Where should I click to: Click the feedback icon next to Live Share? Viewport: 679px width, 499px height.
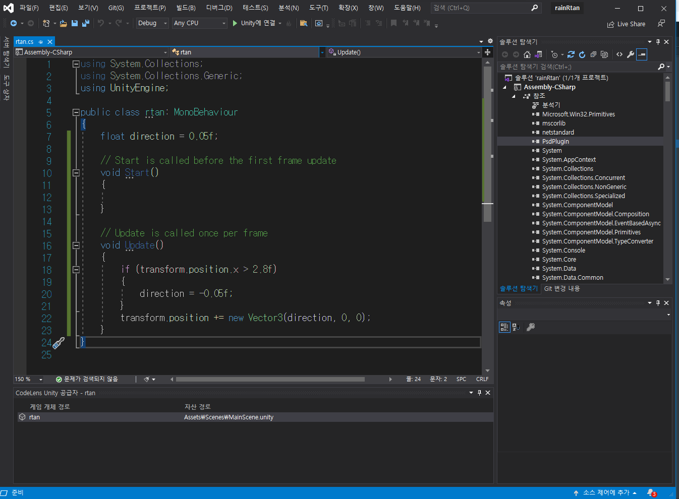[x=661, y=24]
